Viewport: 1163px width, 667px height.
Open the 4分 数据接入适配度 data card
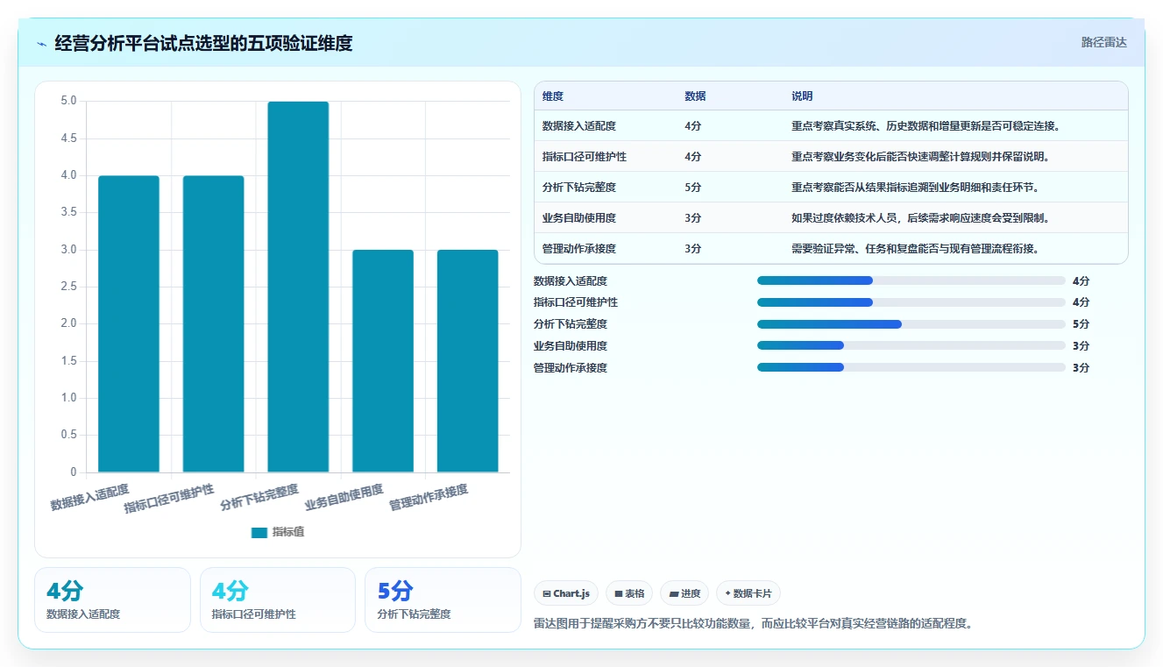[112, 600]
